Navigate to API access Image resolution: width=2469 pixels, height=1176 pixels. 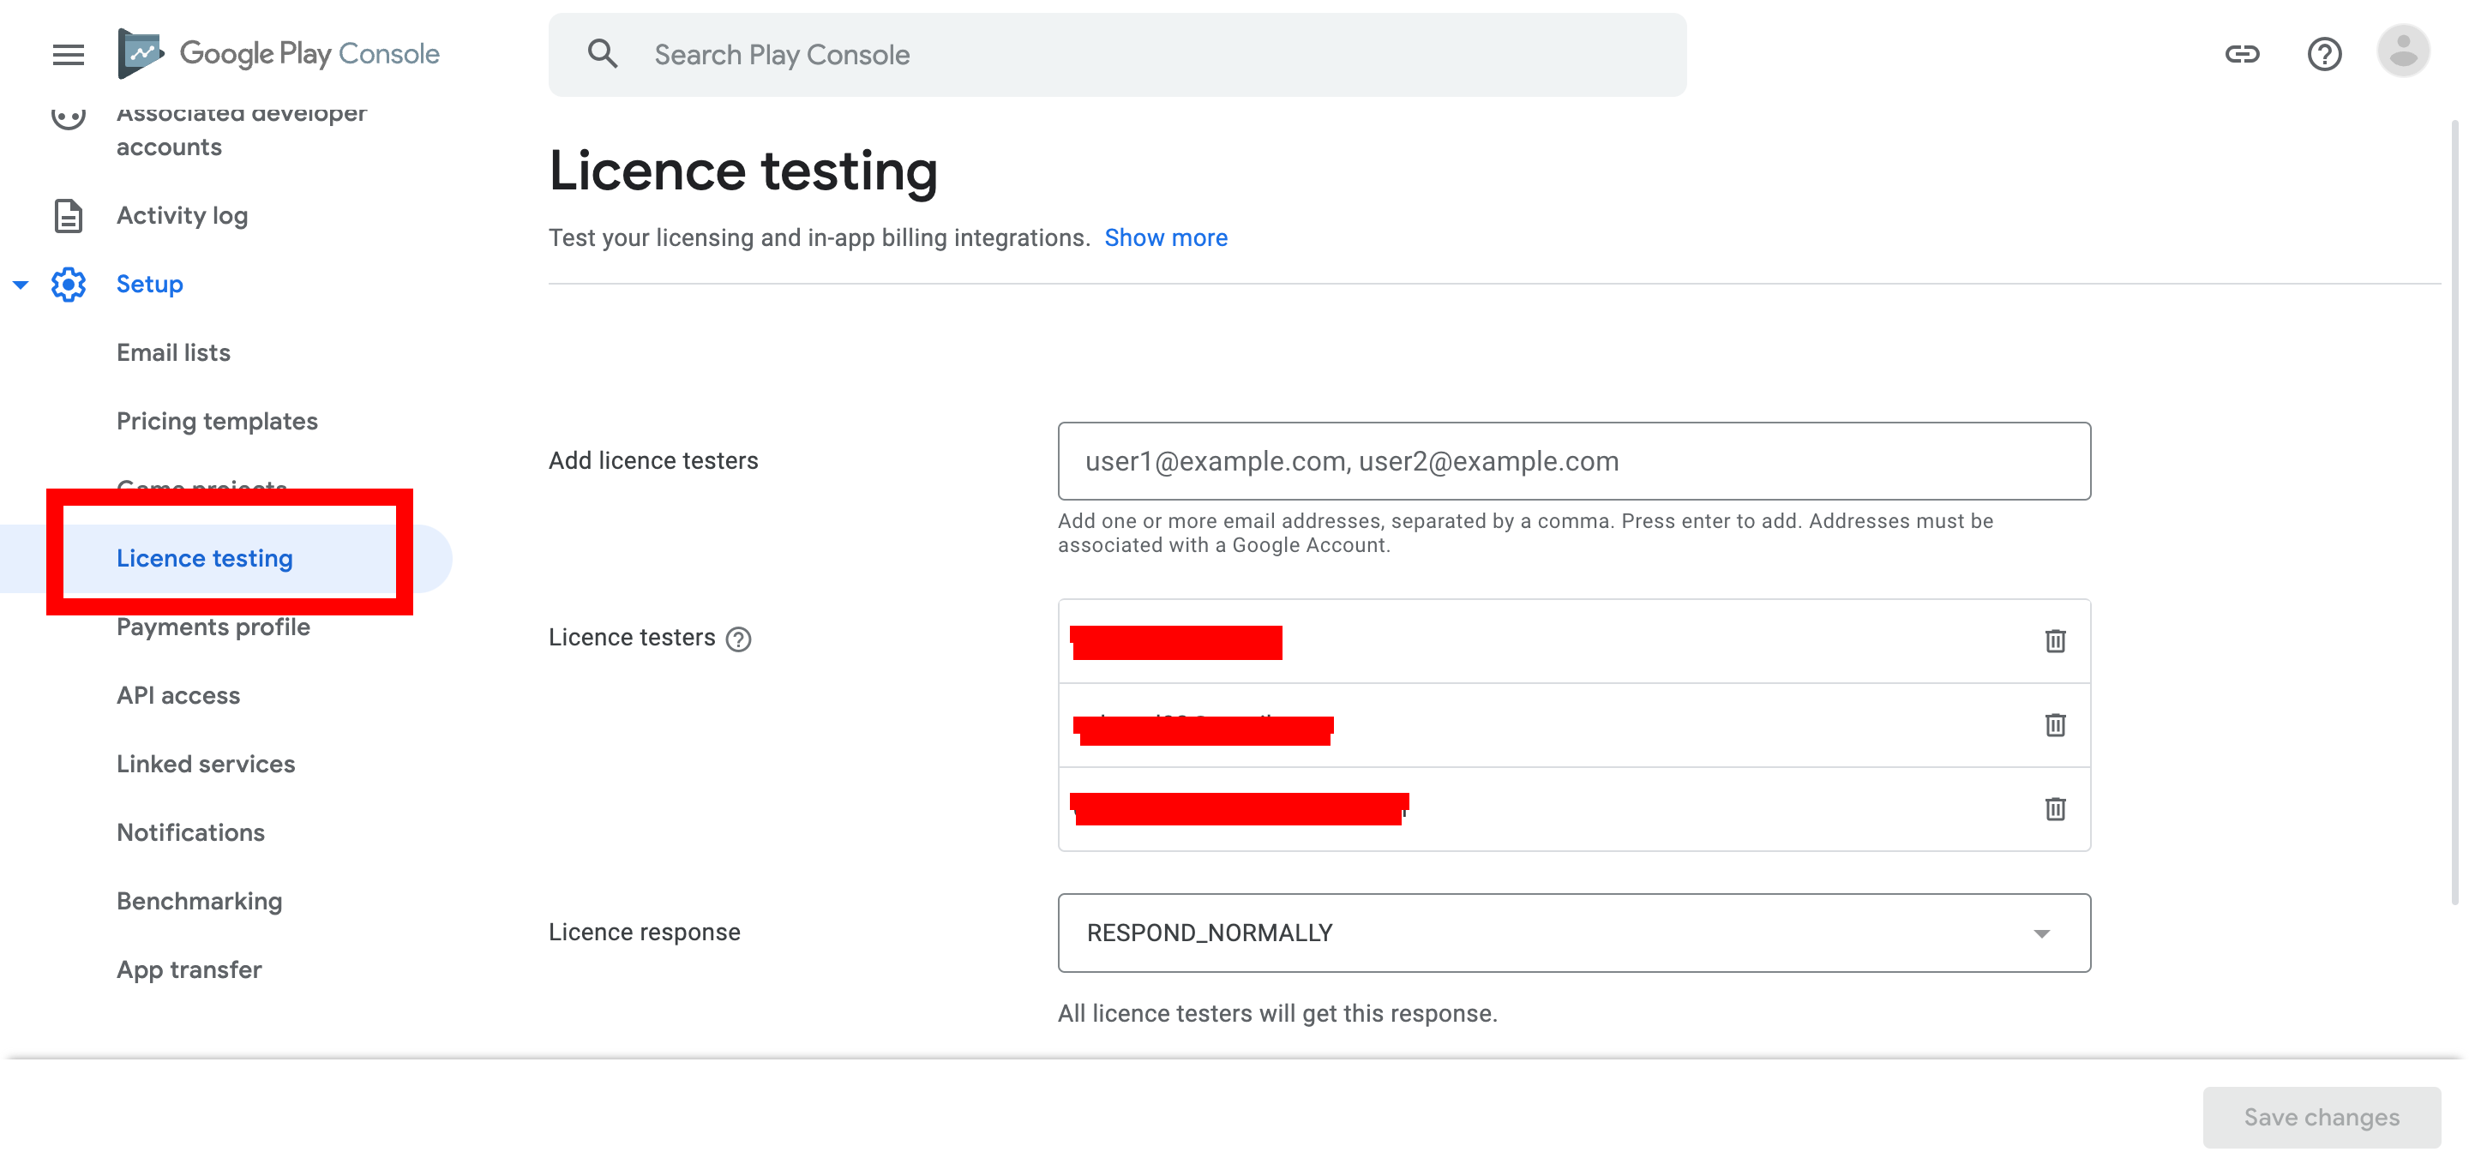pos(178,695)
